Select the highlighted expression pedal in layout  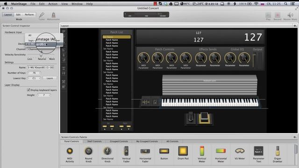[x=205, y=119]
